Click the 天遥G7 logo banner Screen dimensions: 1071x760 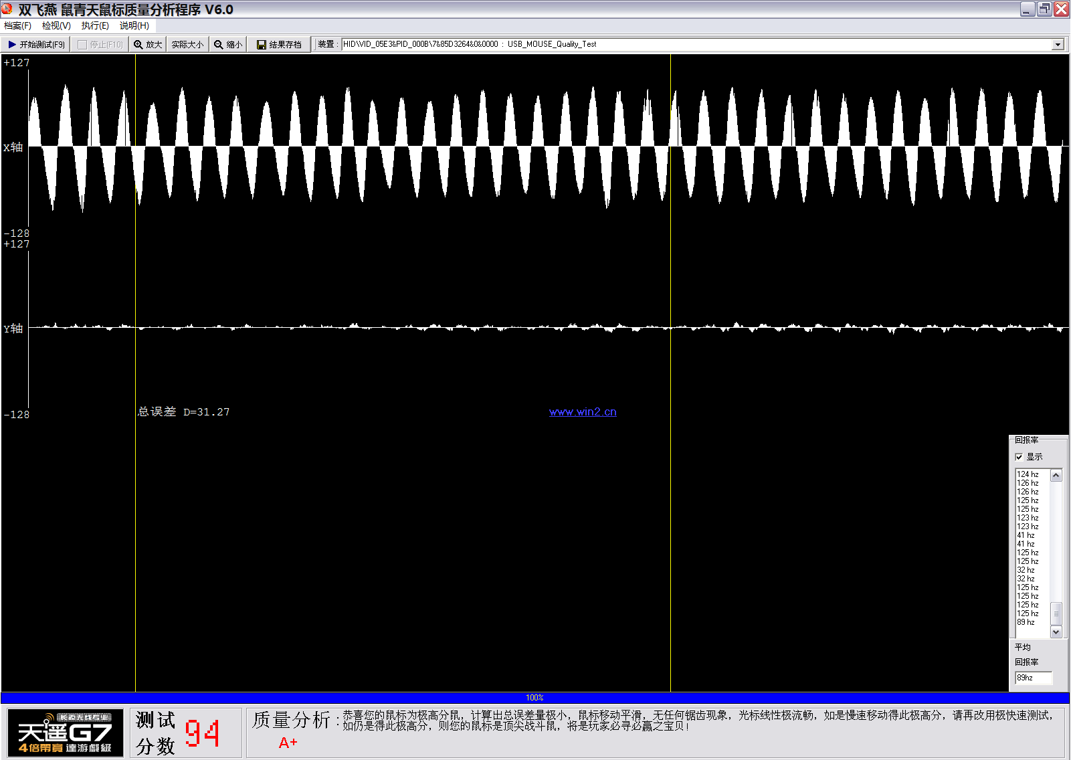(65, 733)
